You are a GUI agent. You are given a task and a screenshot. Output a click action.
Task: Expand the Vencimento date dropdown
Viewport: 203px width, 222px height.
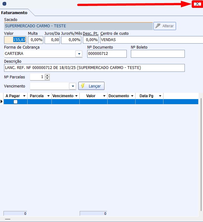click(x=72, y=86)
